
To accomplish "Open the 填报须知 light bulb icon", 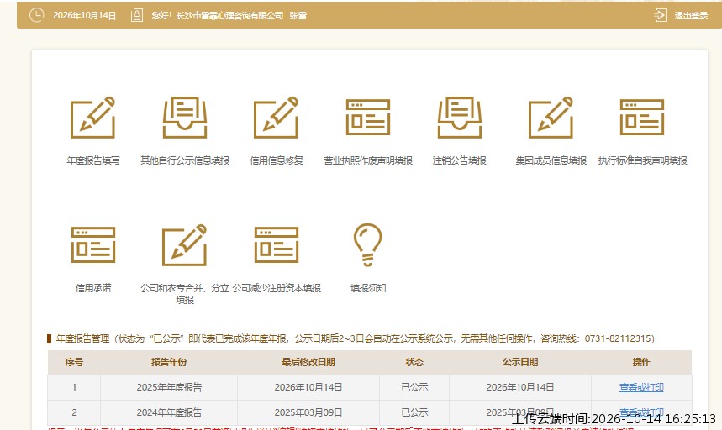I will tap(368, 244).
